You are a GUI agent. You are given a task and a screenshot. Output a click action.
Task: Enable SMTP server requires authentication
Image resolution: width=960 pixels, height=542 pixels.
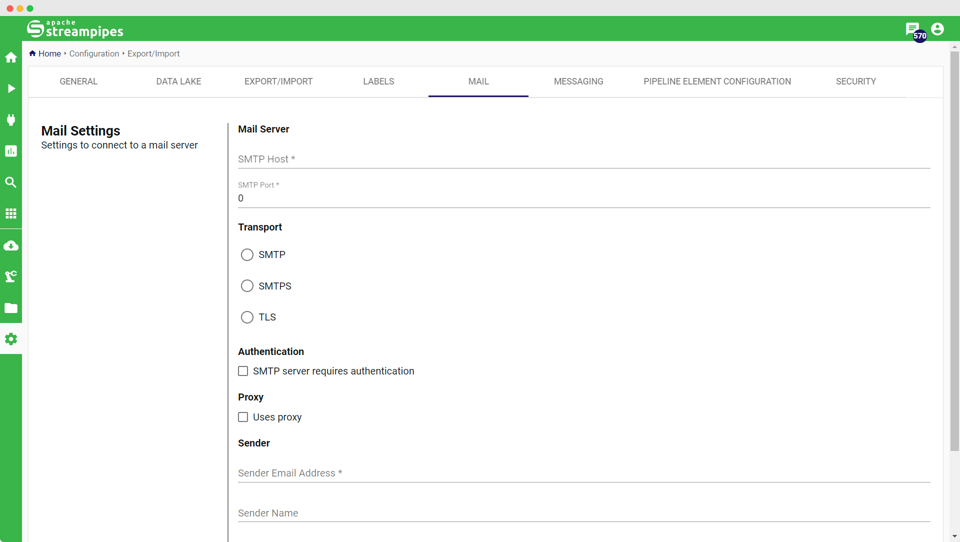(243, 371)
